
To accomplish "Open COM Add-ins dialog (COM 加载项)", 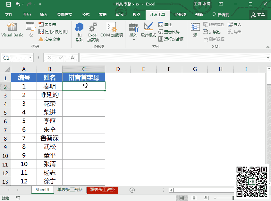I will point(112,29).
